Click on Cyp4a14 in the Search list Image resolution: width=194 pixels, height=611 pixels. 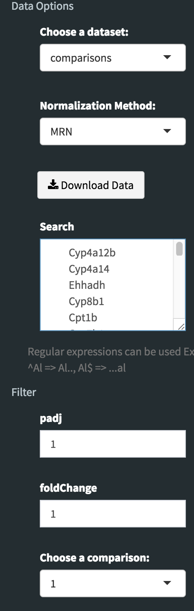[x=89, y=269]
